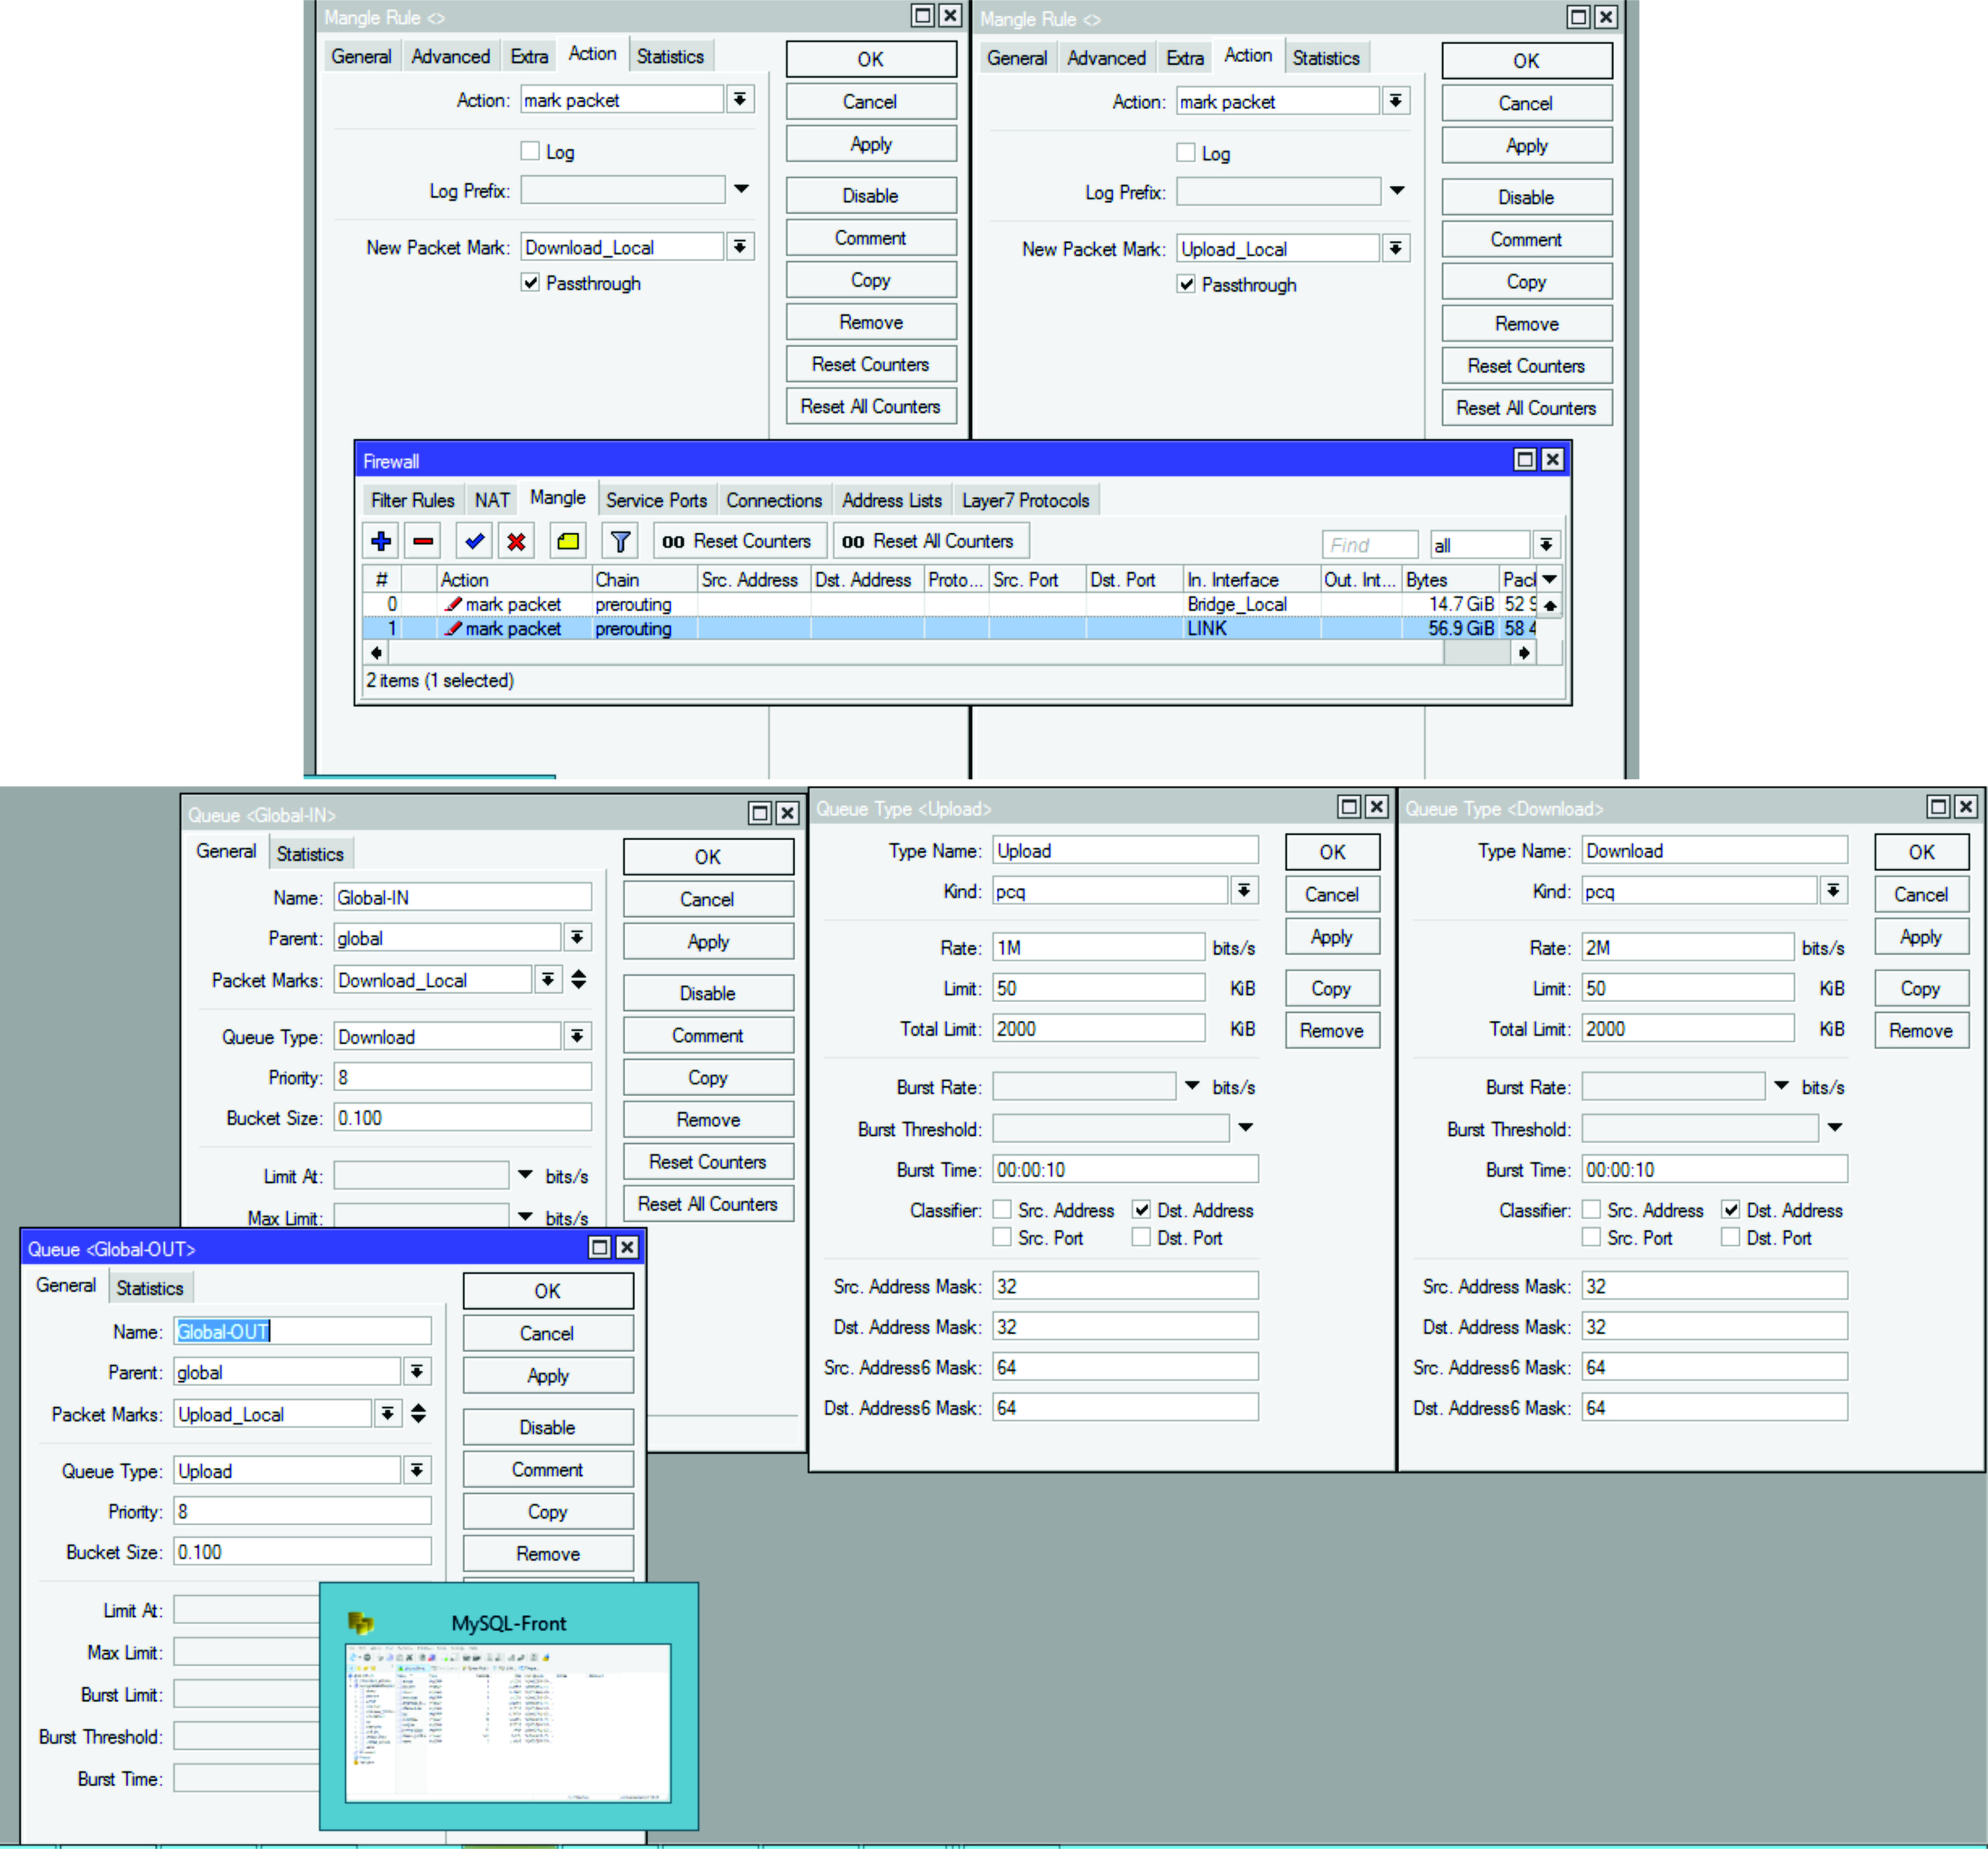Switch to NAT tab in Firewall

(x=491, y=500)
